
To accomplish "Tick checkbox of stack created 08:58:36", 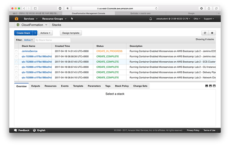I will tap(16, 57).
